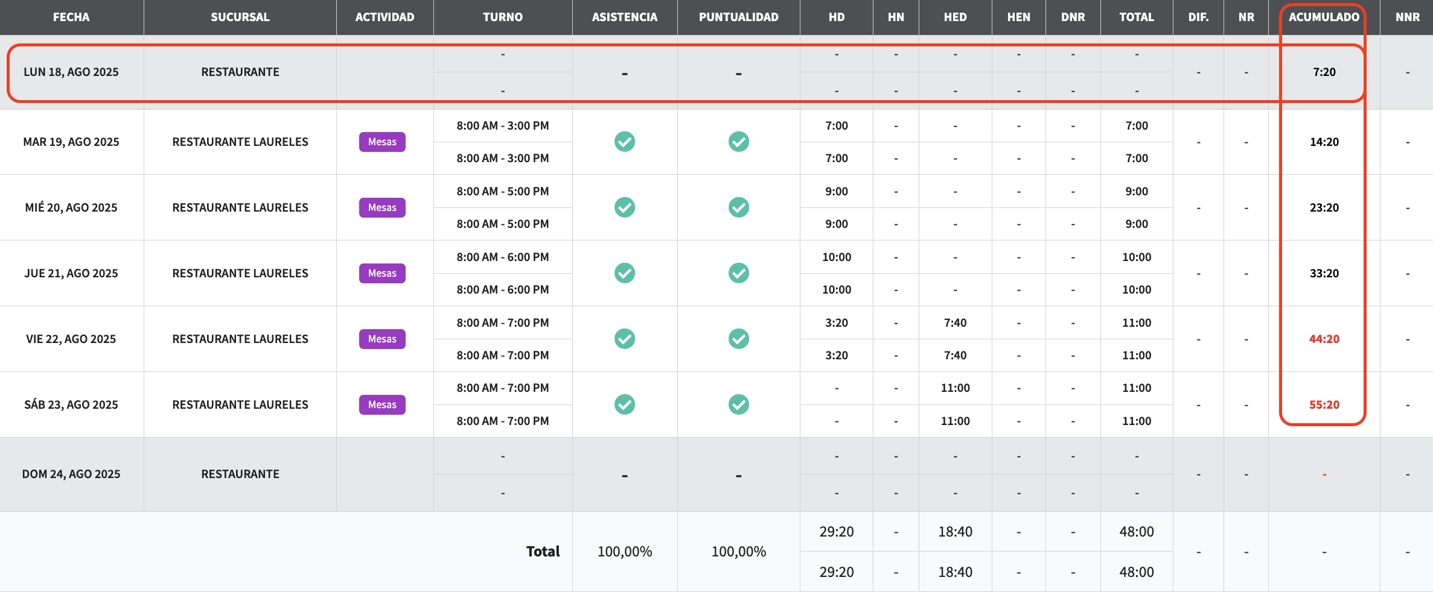Click the DOM 24, AGO 2025 date cell
The height and width of the screenshot is (592, 1433).
point(71,474)
